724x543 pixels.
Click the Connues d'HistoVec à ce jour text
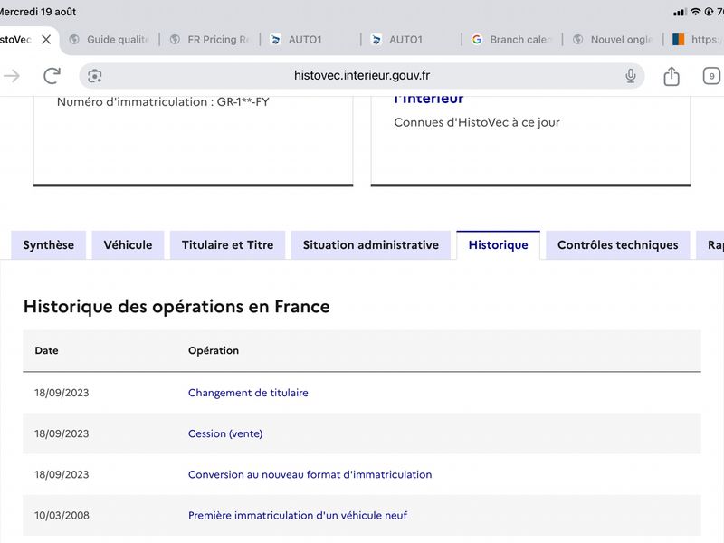coord(477,122)
